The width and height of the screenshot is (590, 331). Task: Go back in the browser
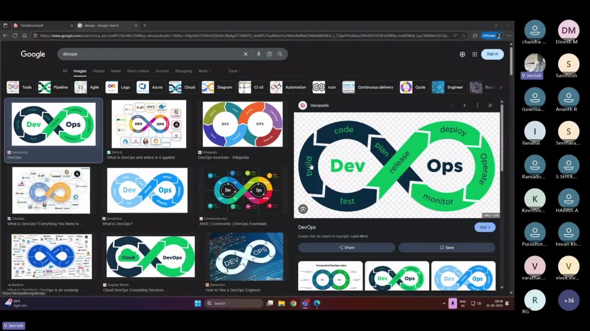(x=6, y=35)
